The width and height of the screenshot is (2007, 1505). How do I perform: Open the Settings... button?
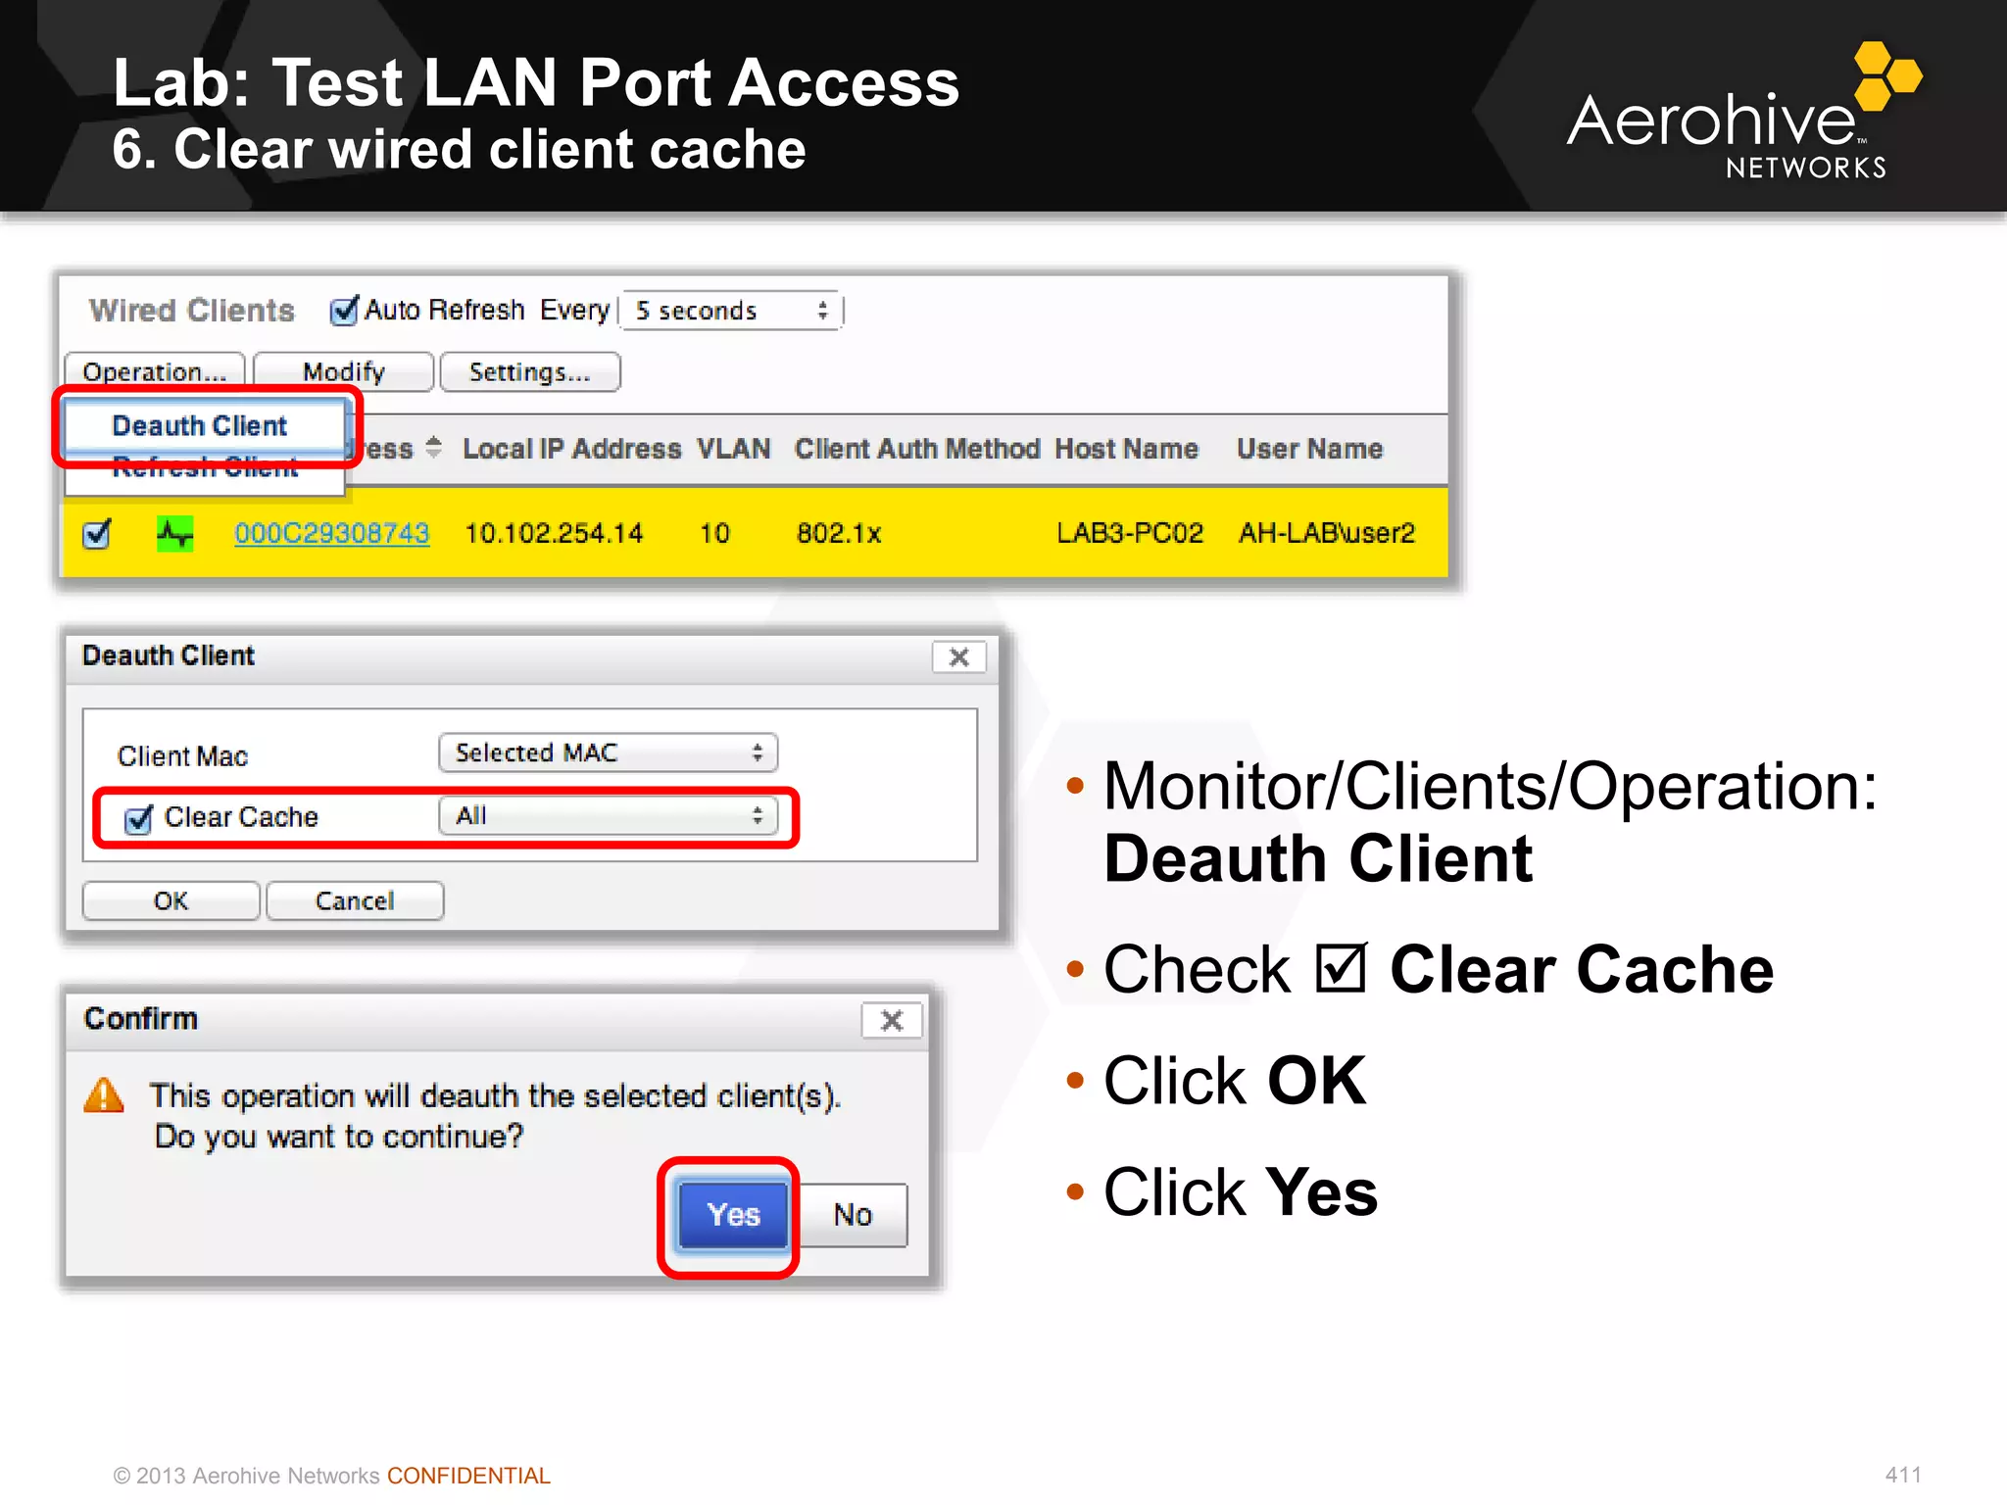pyautogui.click(x=530, y=372)
